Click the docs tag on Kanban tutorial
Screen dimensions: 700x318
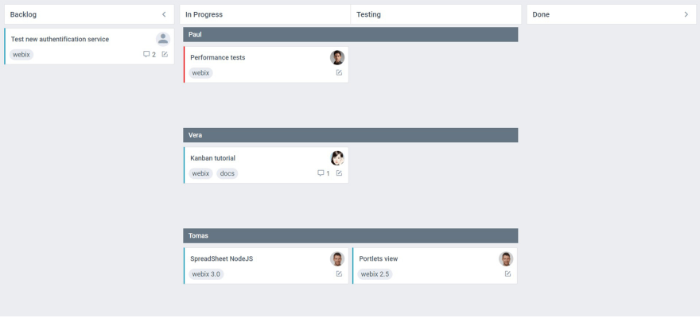227,173
